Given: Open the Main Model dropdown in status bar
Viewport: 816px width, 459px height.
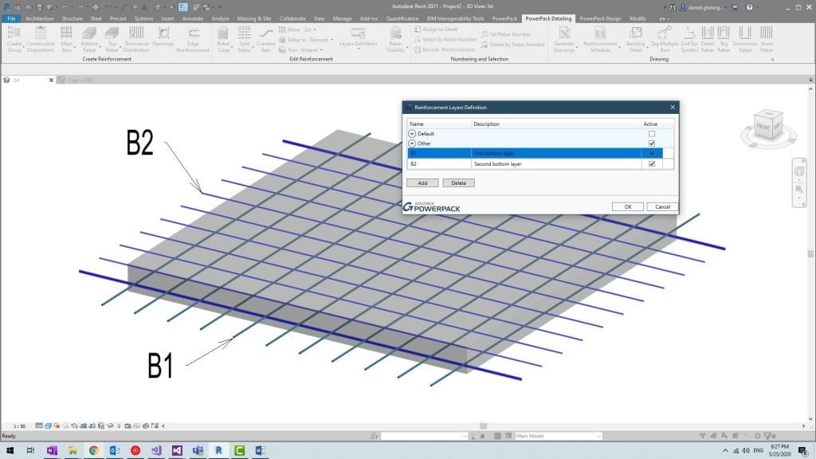Looking at the screenshot, I should click(x=559, y=436).
